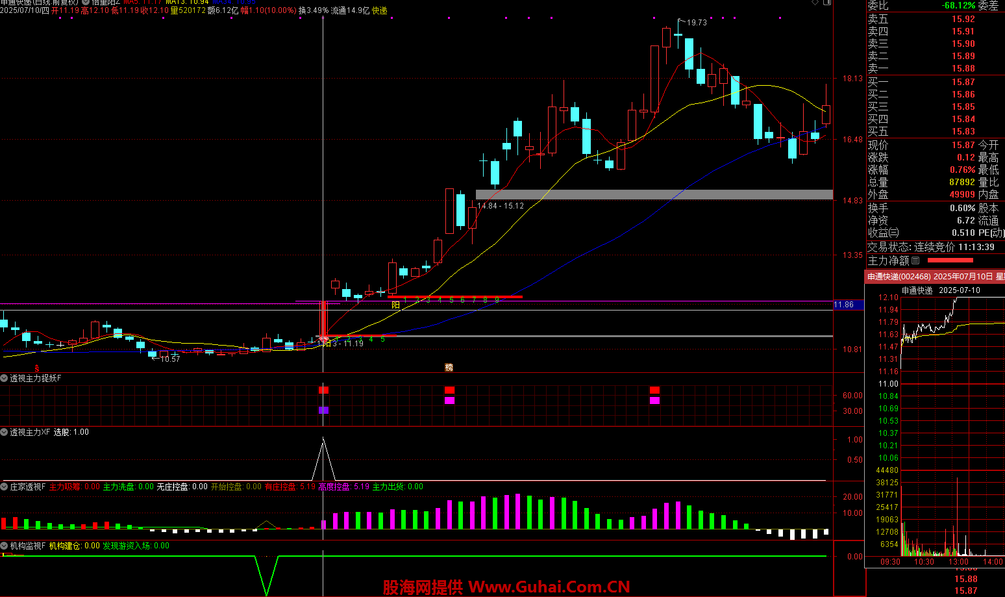Click the 倍量阳2 main chart indicator arrow
The image size is (1005, 597).
pos(86,3)
